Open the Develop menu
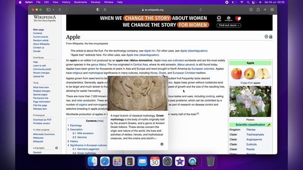The height and width of the screenshot is (170, 303). click(96, 2)
